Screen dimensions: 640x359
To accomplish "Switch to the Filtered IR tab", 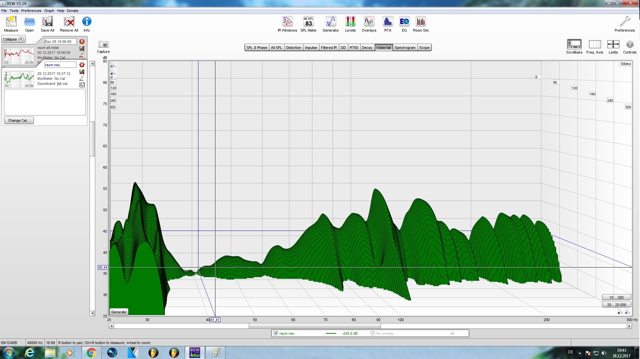I will (329, 48).
